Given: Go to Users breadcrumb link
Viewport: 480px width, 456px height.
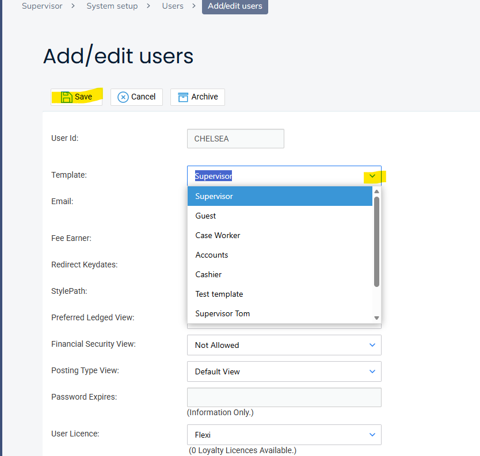Looking at the screenshot, I should click(x=173, y=6).
